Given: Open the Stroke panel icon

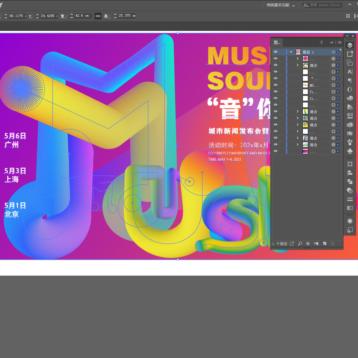Looking at the screenshot, I should [350, 199].
